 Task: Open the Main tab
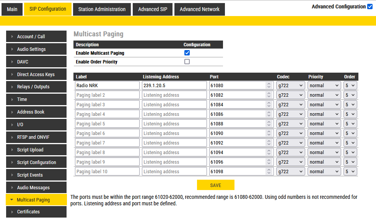[12, 9]
